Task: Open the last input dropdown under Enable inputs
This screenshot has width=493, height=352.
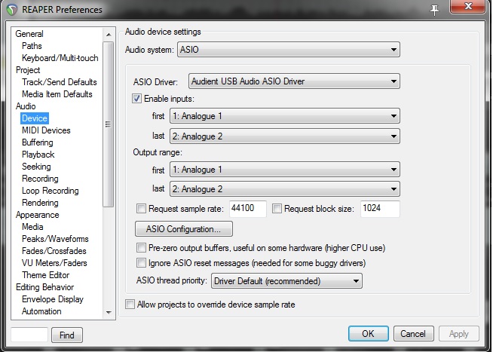Action: (x=285, y=136)
